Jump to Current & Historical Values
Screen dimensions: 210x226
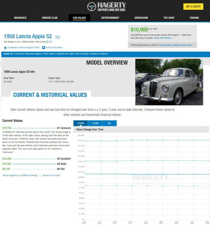coord(28,54)
